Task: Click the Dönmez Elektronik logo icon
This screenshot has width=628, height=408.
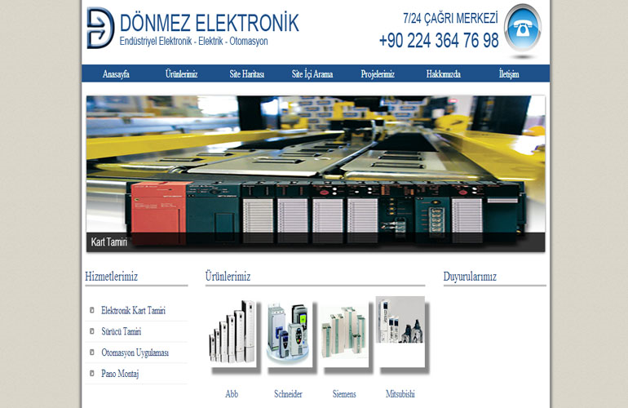Action: [x=100, y=29]
